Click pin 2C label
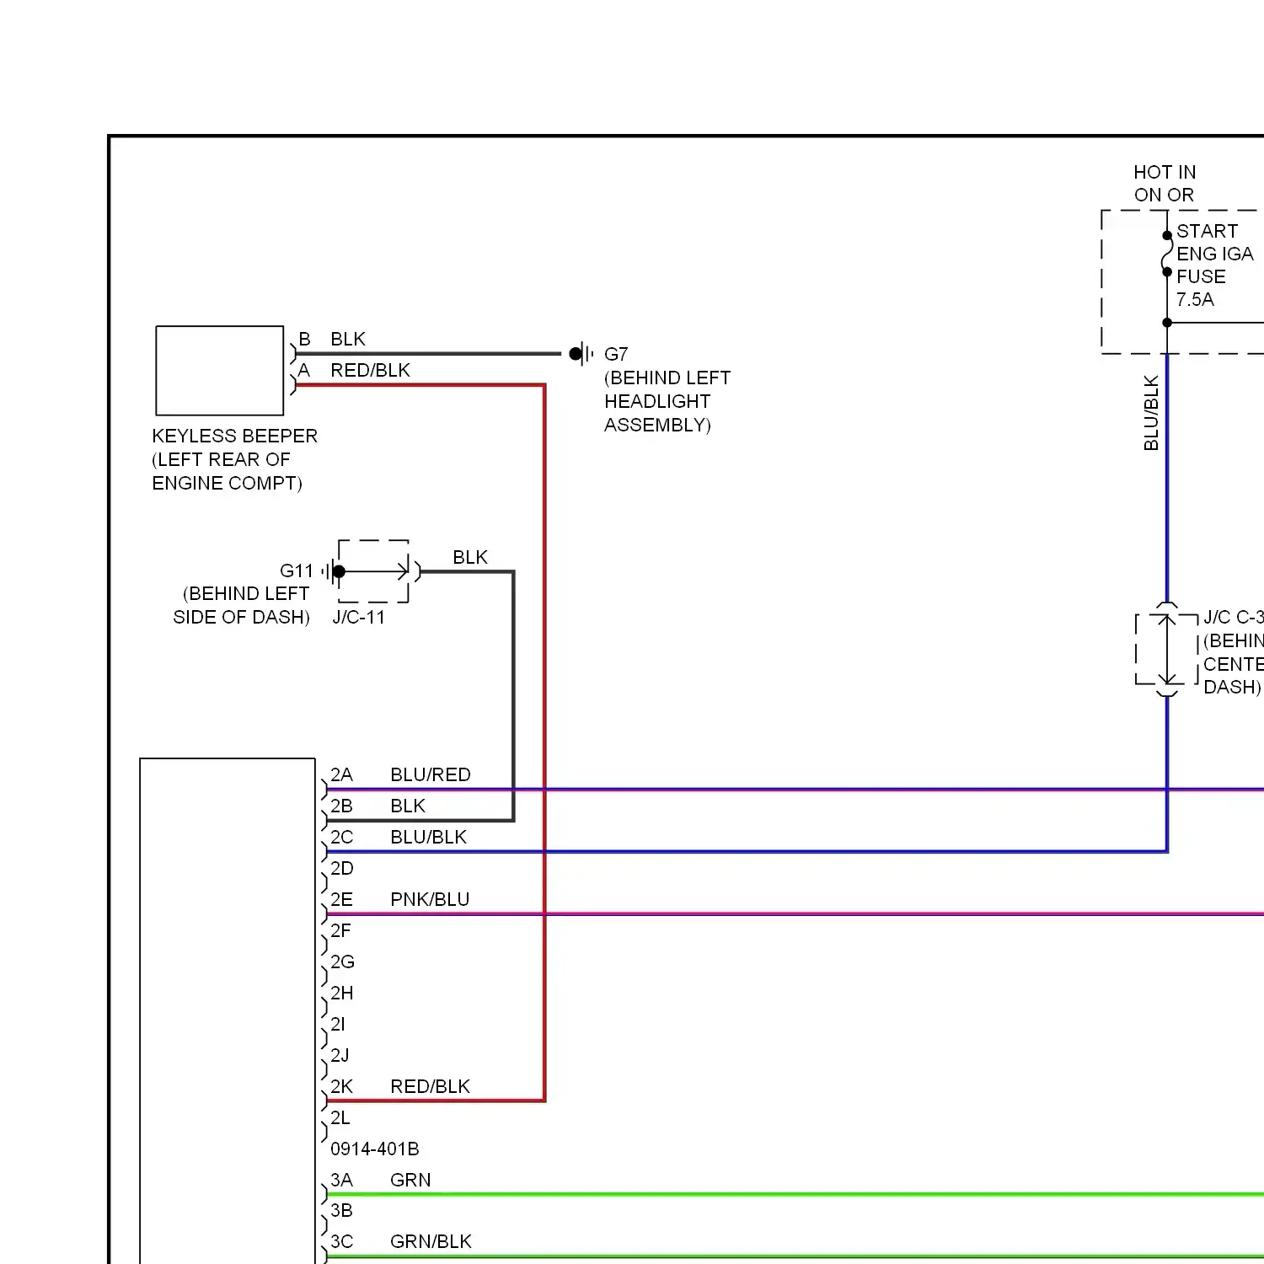The height and width of the screenshot is (1264, 1264). (x=342, y=837)
